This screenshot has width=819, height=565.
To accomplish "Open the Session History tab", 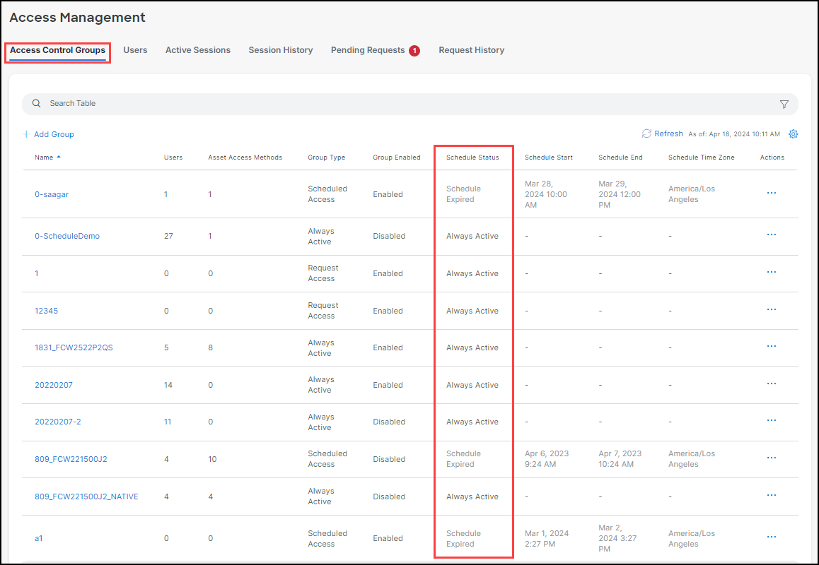I will tap(280, 50).
